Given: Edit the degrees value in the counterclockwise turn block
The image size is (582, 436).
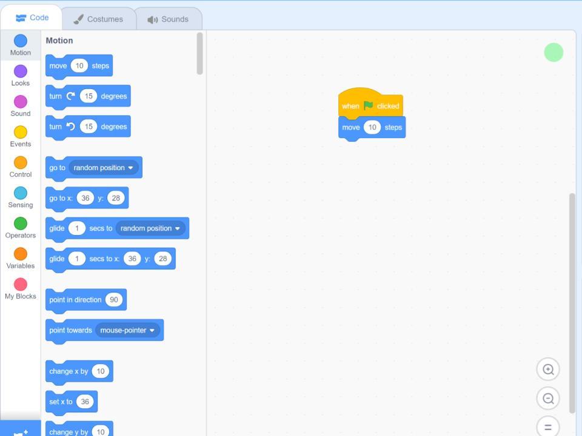Looking at the screenshot, I should pyautogui.click(x=89, y=127).
